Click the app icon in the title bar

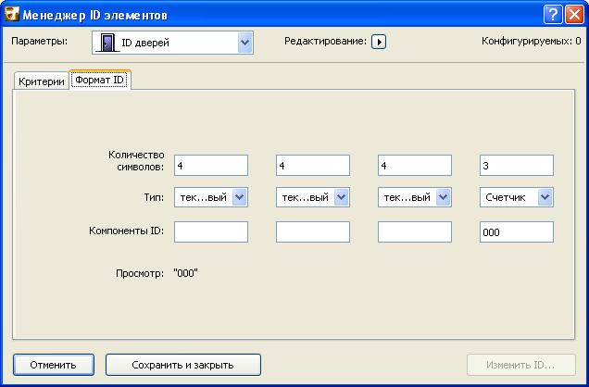pyautogui.click(x=14, y=13)
